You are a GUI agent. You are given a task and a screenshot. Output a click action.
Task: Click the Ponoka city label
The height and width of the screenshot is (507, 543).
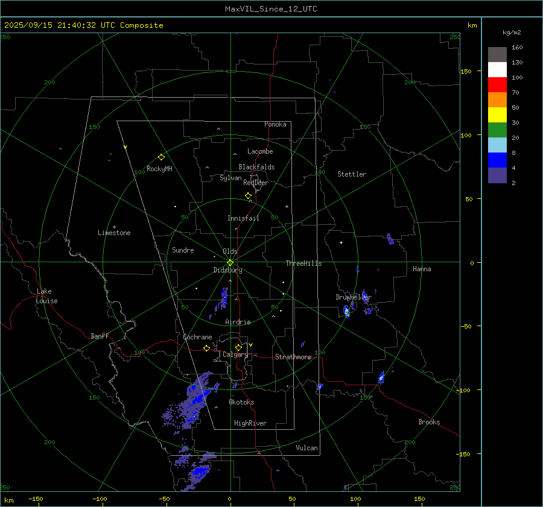click(x=275, y=124)
